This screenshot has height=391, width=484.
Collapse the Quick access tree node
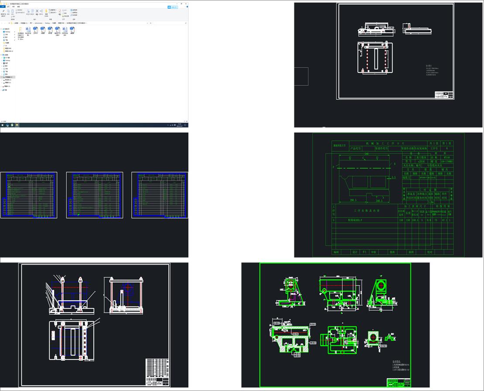tap(1, 29)
